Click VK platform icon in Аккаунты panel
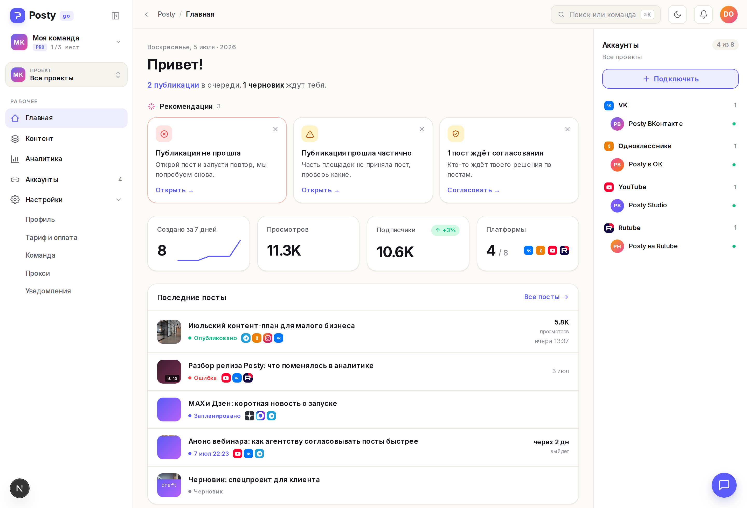Viewport: 747px width, 508px height. click(609, 105)
